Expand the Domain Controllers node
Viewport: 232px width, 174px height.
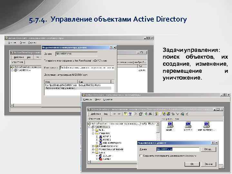[93, 146]
